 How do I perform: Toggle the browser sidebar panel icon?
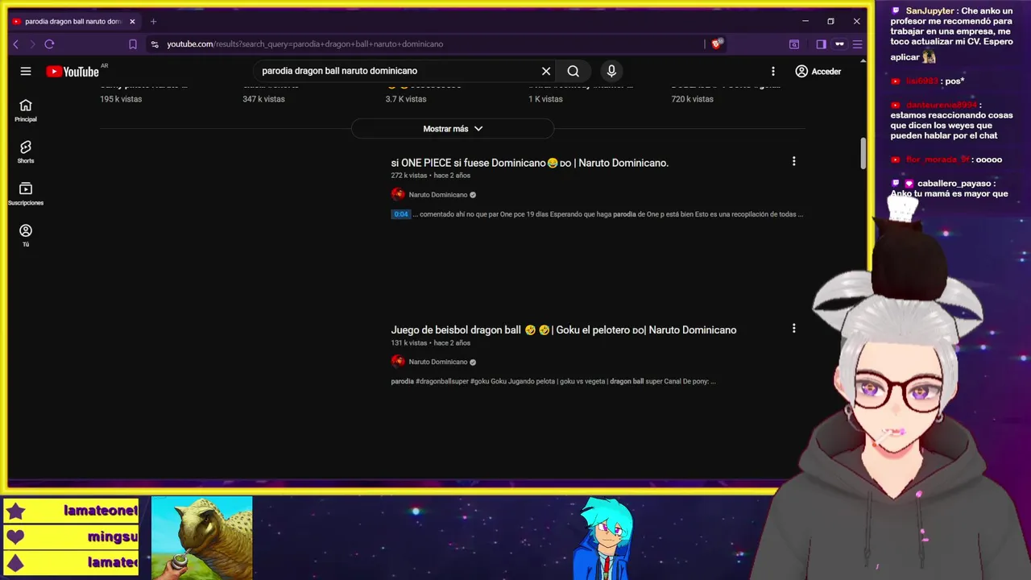click(x=821, y=44)
